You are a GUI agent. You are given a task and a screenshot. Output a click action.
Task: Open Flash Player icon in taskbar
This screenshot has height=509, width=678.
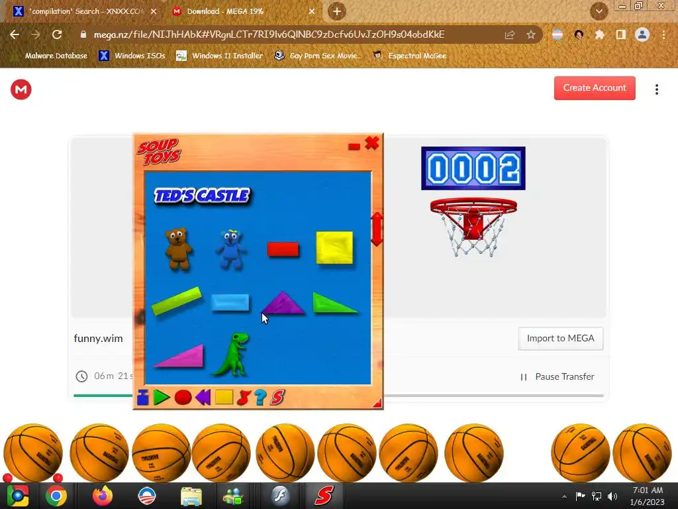(280, 496)
